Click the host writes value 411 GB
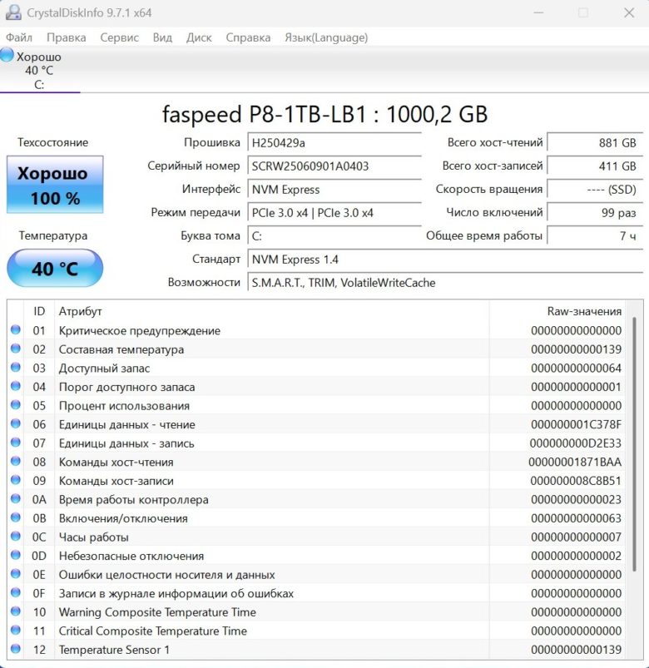Screen dimensions: 649x668 [595, 166]
